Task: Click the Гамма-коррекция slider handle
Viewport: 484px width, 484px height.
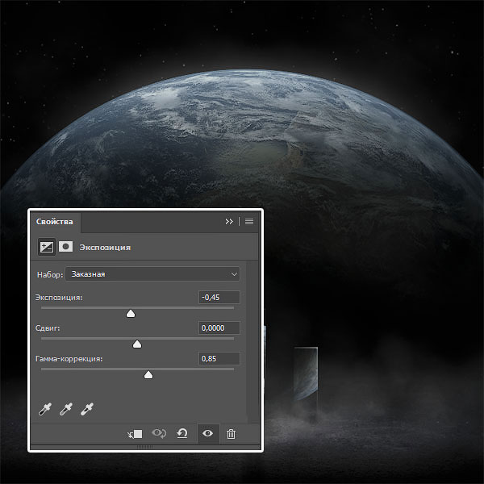Action: [148, 375]
